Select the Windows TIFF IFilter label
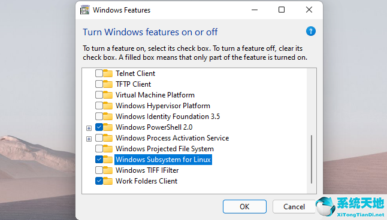387x220 pixels. tap(147, 170)
